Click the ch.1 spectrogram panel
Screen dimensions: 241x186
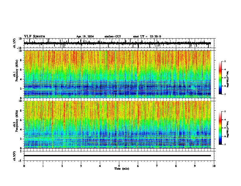tap(117, 74)
